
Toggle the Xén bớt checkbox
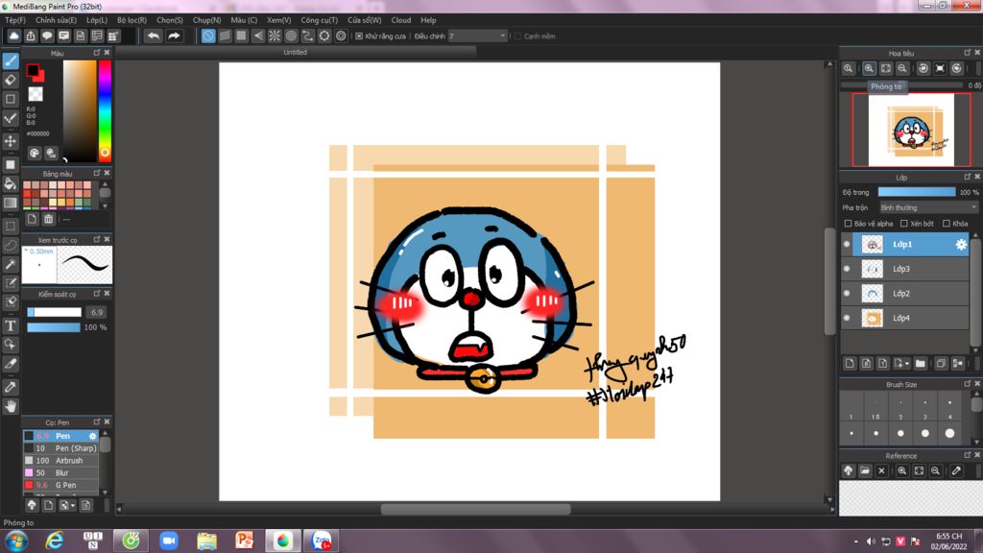904,224
